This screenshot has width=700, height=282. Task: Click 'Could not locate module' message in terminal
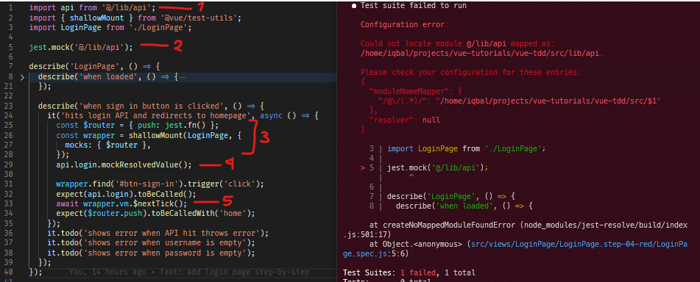[457, 43]
